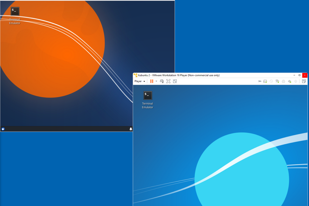The width and height of the screenshot is (309, 206).
Task: Open the Player menu in VMware
Action: tap(140, 81)
